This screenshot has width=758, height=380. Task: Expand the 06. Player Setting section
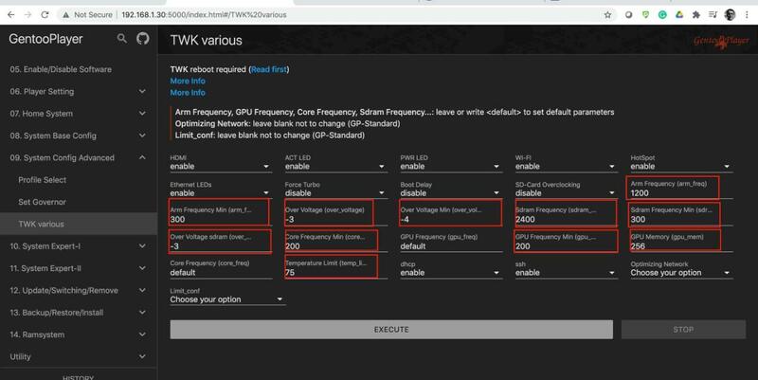[x=141, y=91]
